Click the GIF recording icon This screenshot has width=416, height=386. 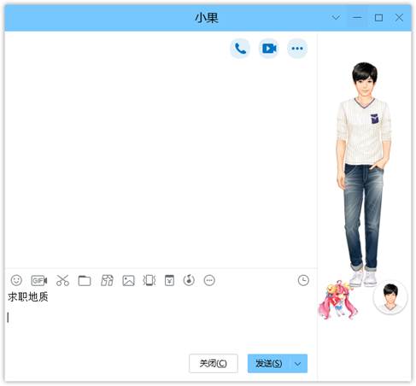(x=39, y=281)
